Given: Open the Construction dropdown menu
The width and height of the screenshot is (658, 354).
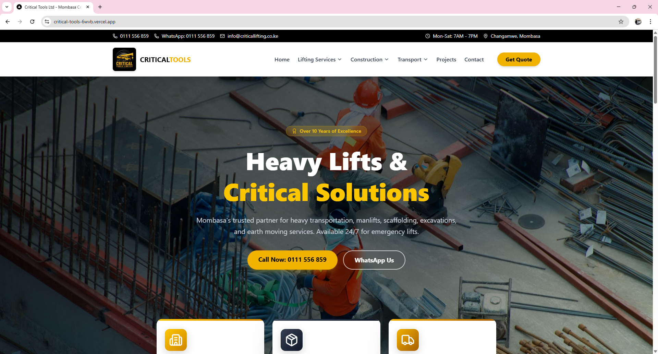Looking at the screenshot, I should (369, 59).
